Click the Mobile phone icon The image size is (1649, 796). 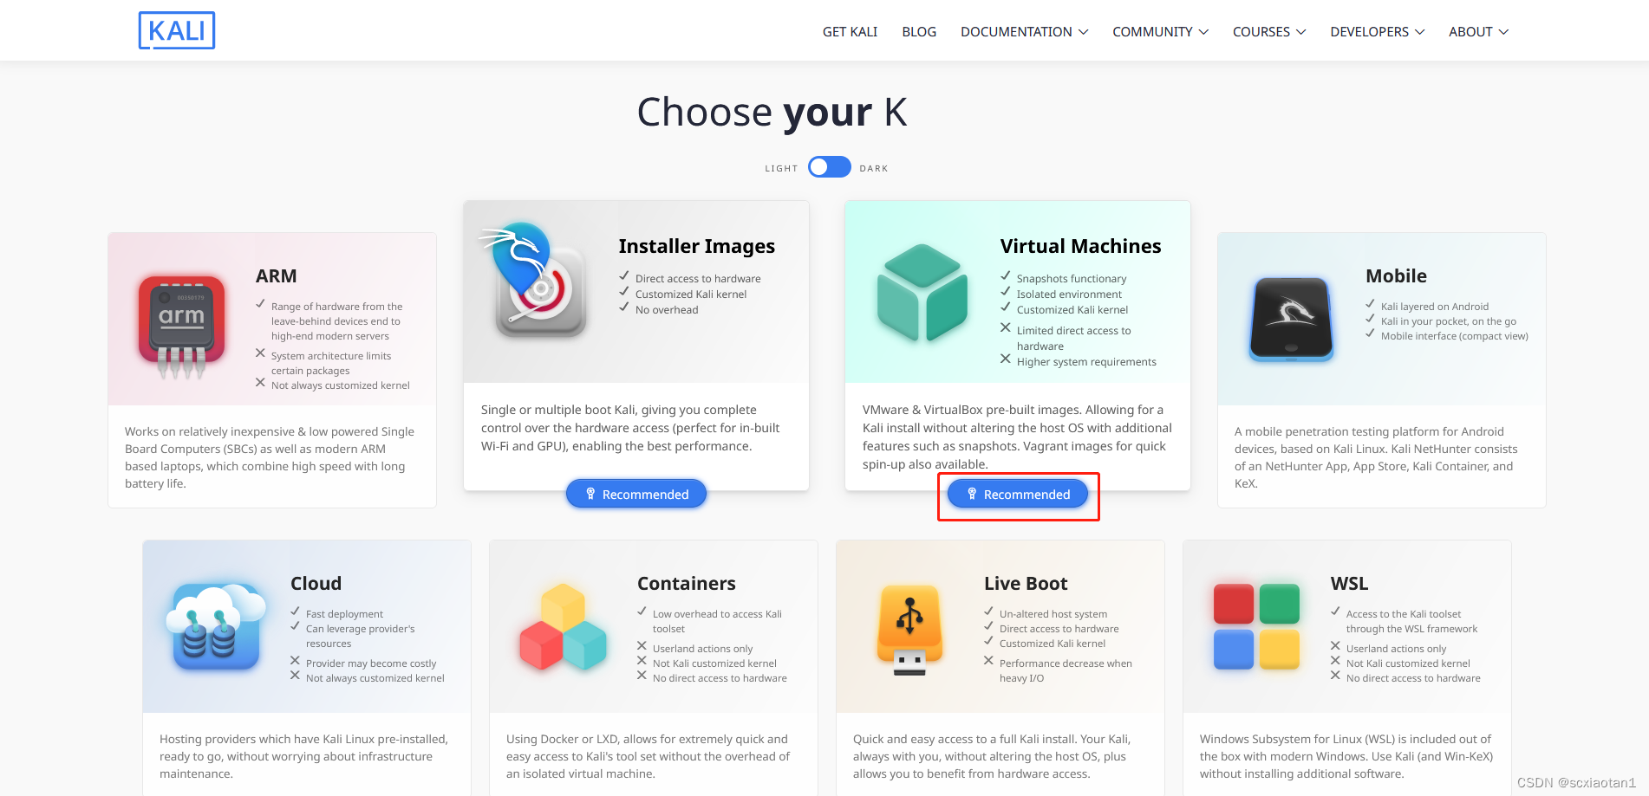1291,319
